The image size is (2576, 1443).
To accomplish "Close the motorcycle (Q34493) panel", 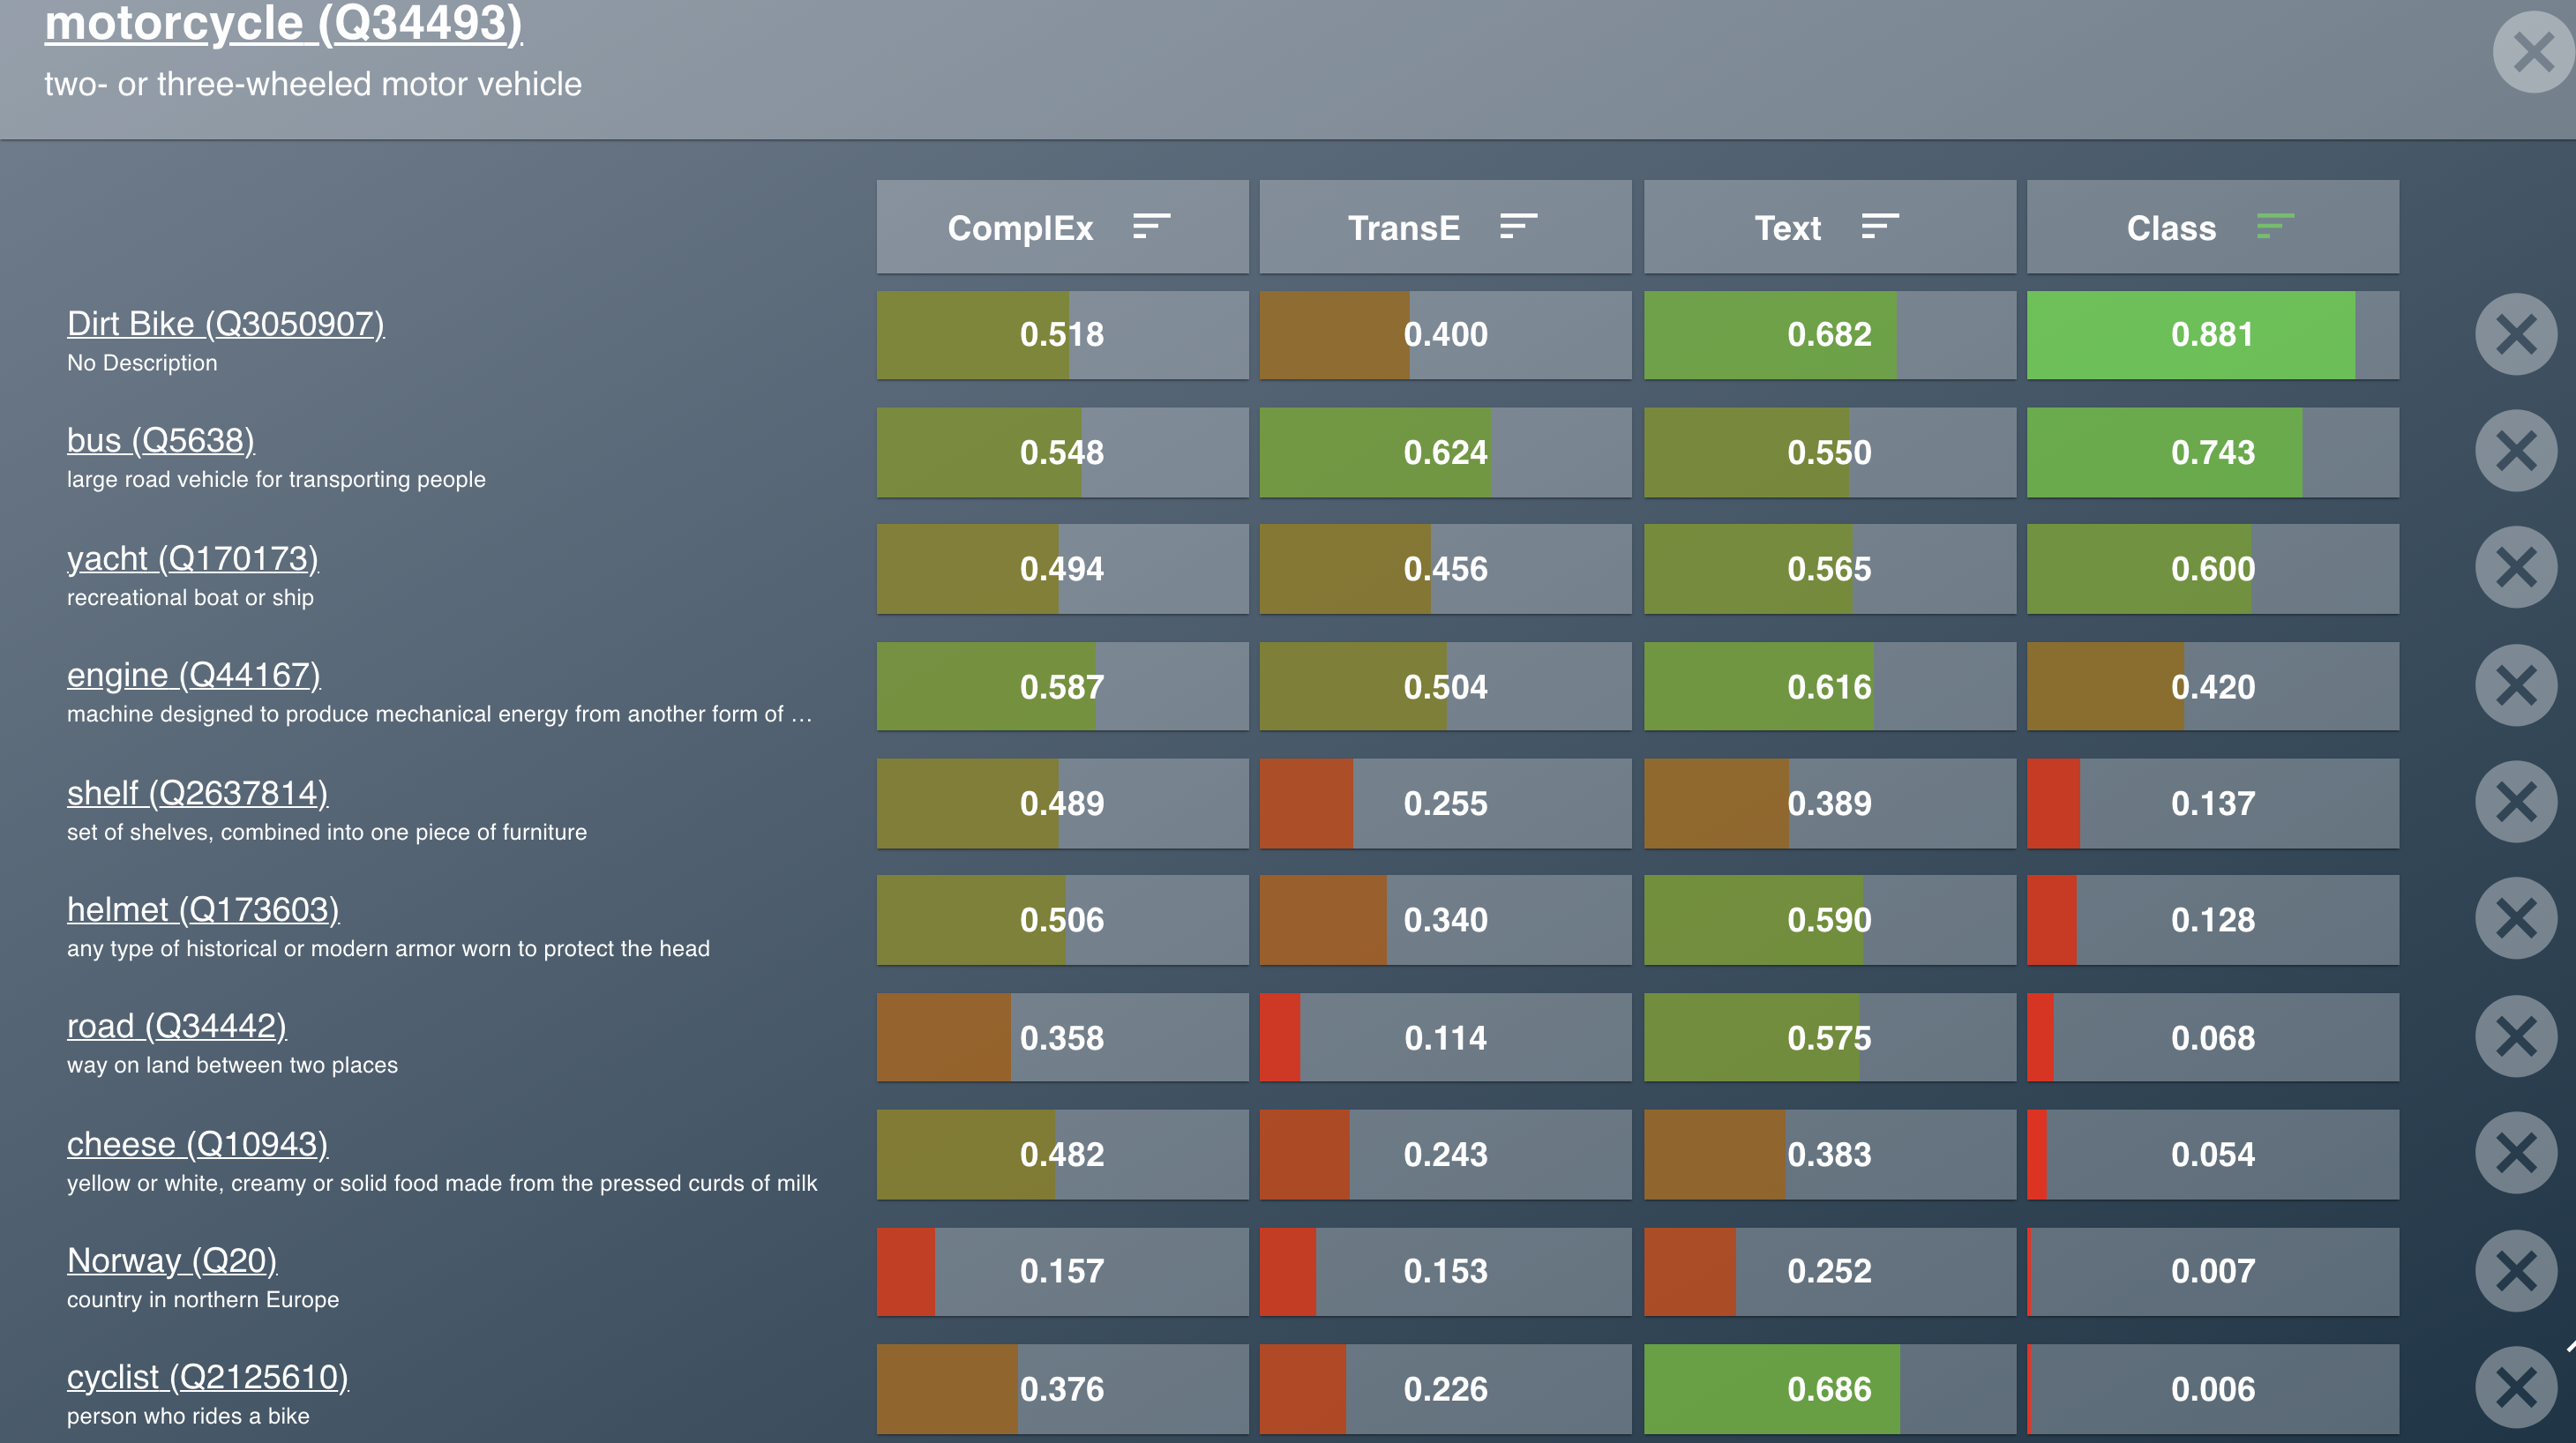I will pyautogui.click(x=2533, y=52).
